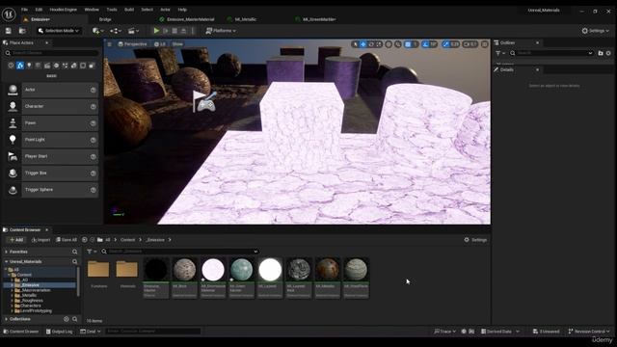Open the Outliner filter icon
Viewport: 617px width, 347px height.
coord(500,53)
